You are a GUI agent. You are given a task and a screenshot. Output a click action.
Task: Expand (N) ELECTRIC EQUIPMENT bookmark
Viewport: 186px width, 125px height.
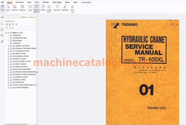8,69
